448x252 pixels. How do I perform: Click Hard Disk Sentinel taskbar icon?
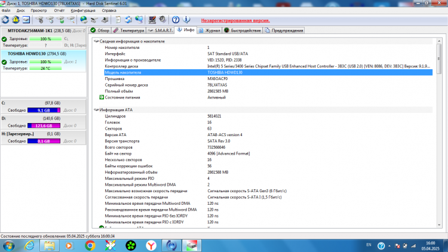pos(192,245)
